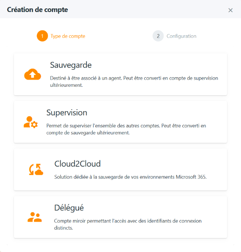Viewport: 241px width, 252px height.
Task: Select step 1 circle in wizard
Action: pyautogui.click(x=42, y=36)
